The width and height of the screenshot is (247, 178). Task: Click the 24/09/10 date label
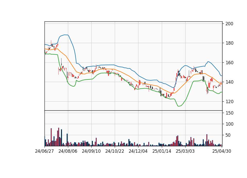[x=91, y=151]
